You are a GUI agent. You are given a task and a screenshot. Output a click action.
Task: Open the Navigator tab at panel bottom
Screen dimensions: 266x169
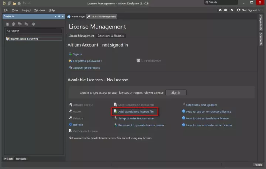coord(21,159)
